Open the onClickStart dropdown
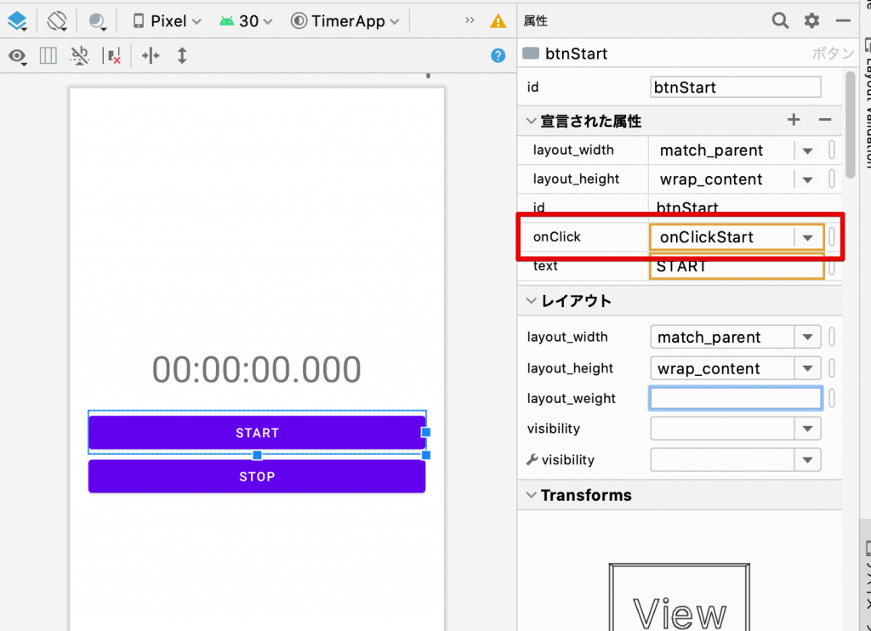871x631 pixels. [806, 237]
